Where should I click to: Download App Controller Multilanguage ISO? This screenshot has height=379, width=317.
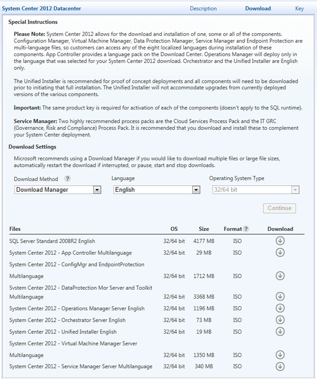(x=280, y=252)
